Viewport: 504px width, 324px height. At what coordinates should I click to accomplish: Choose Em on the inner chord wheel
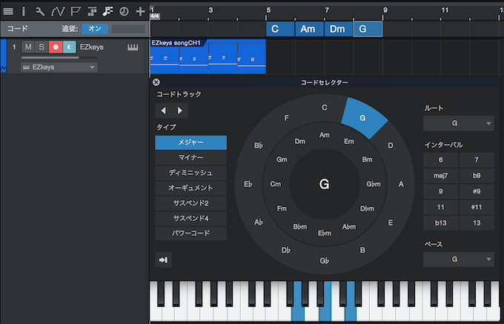pyautogui.click(x=349, y=142)
